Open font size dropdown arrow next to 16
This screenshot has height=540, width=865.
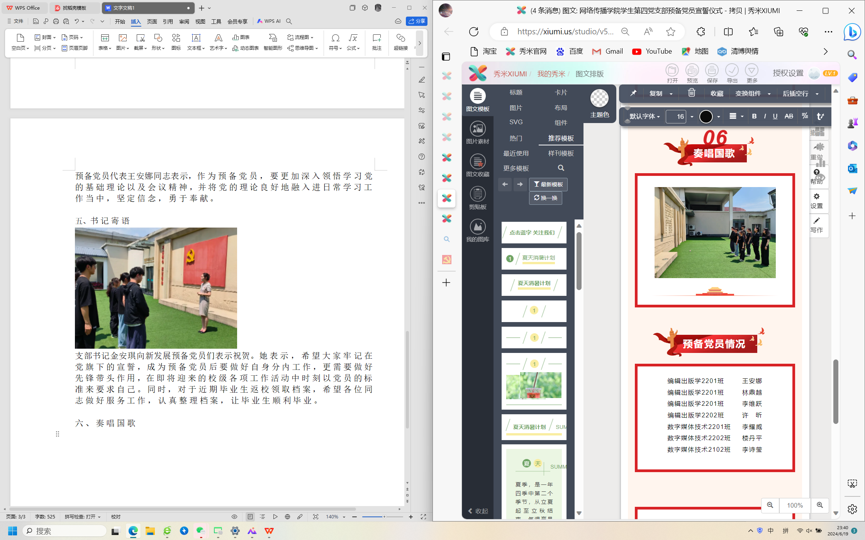[x=692, y=116]
